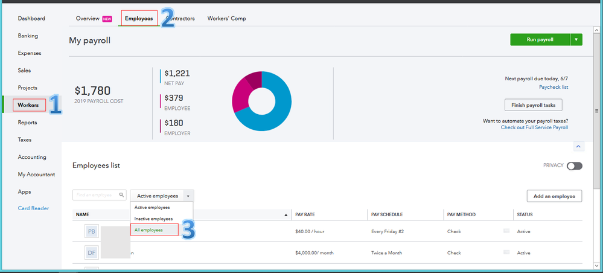
Task: Click the $379 employee amount
Action: click(173, 98)
